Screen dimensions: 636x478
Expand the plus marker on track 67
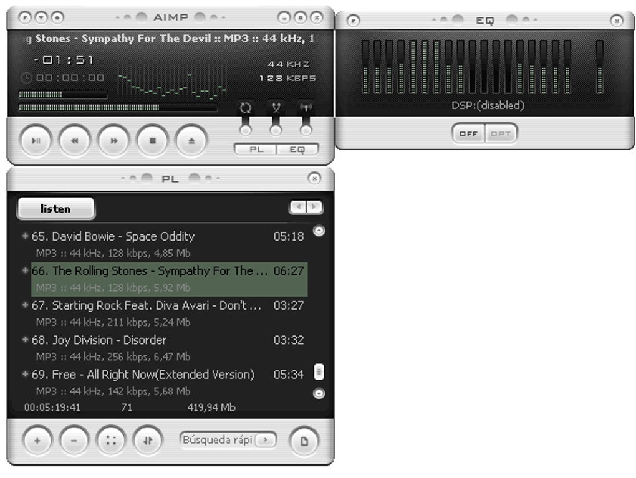pyautogui.click(x=25, y=305)
